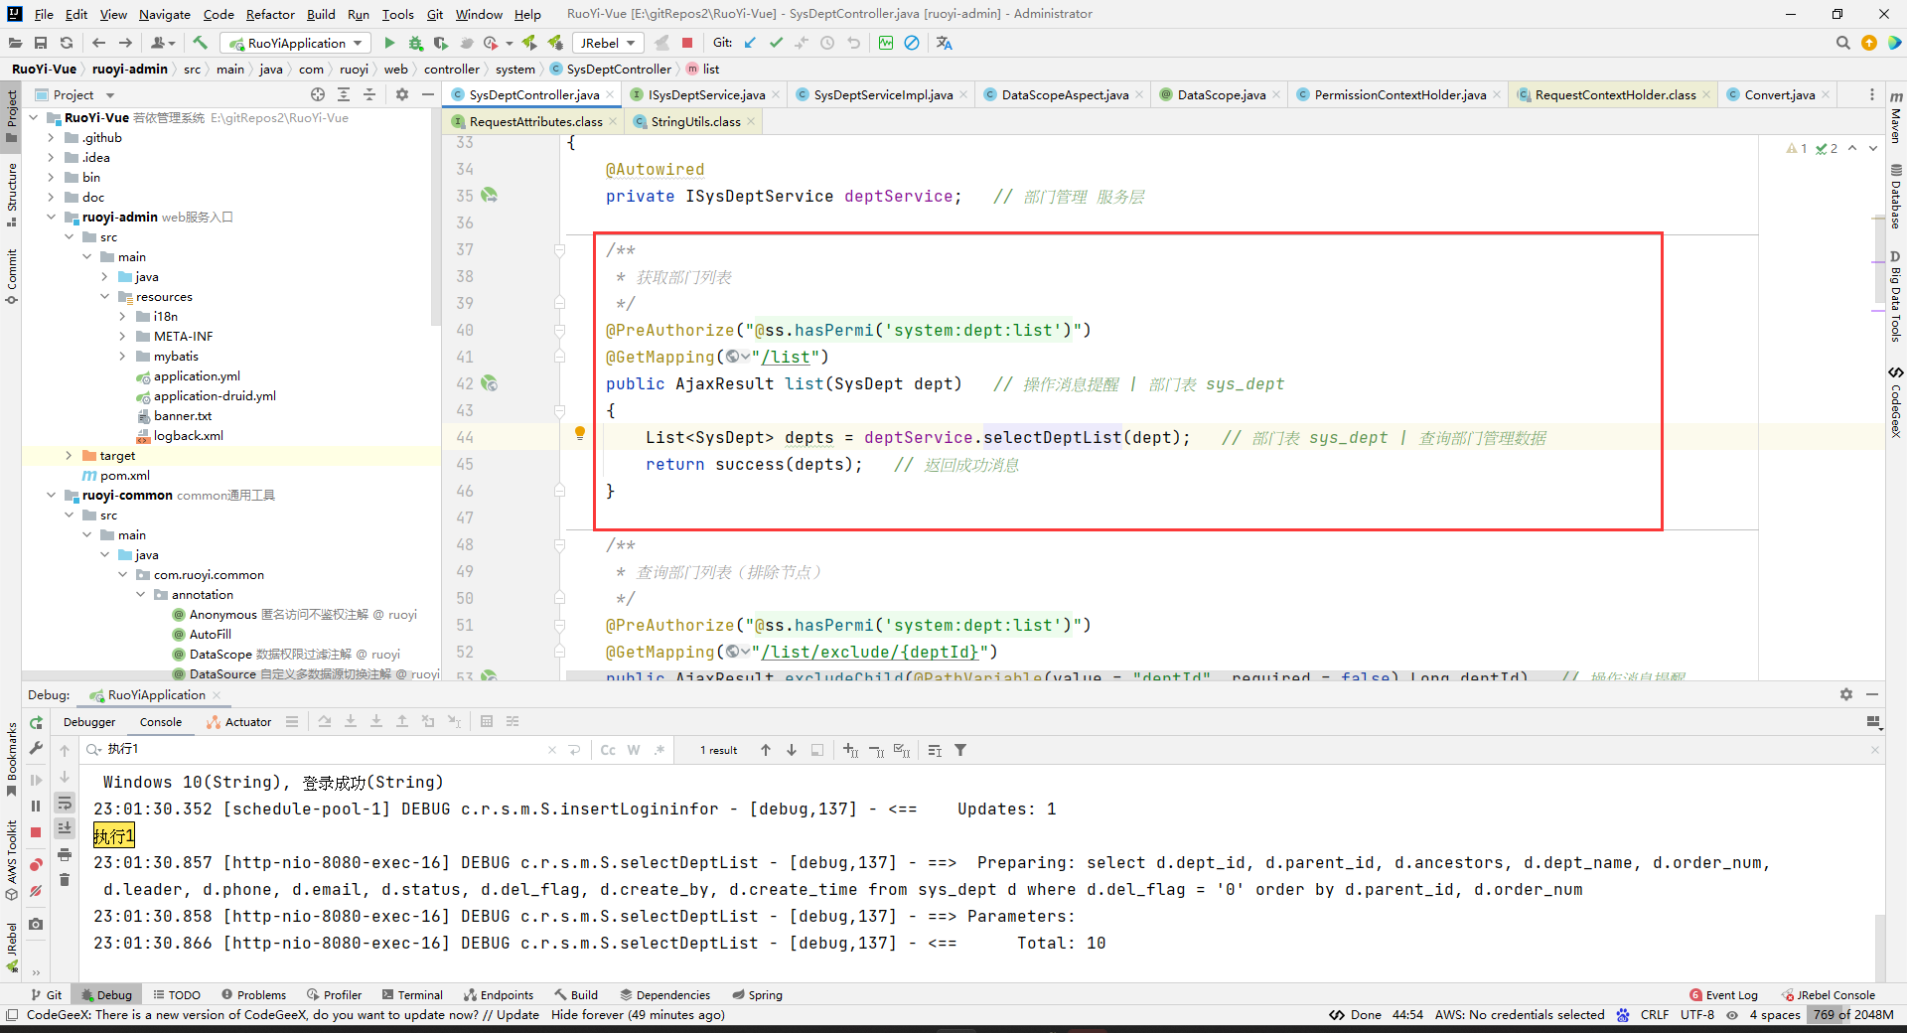Click the intention light bulb on line 44
This screenshot has height=1033, width=1907.
click(x=580, y=433)
